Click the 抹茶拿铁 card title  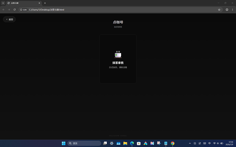coord(118,63)
